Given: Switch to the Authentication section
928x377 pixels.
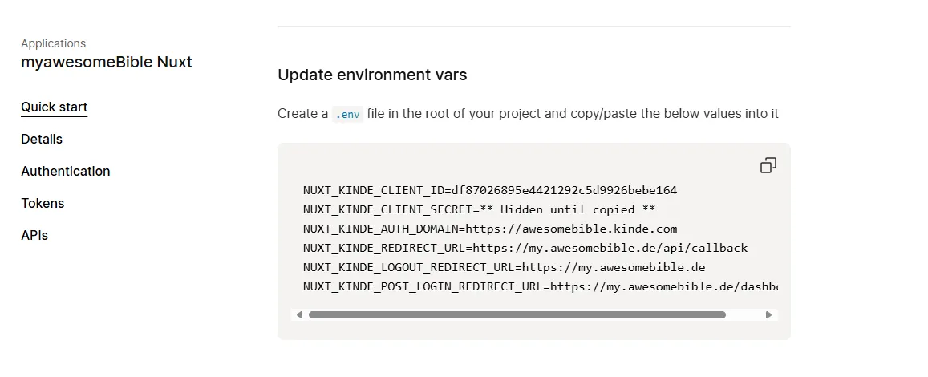Looking at the screenshot, I should point(66,172).
